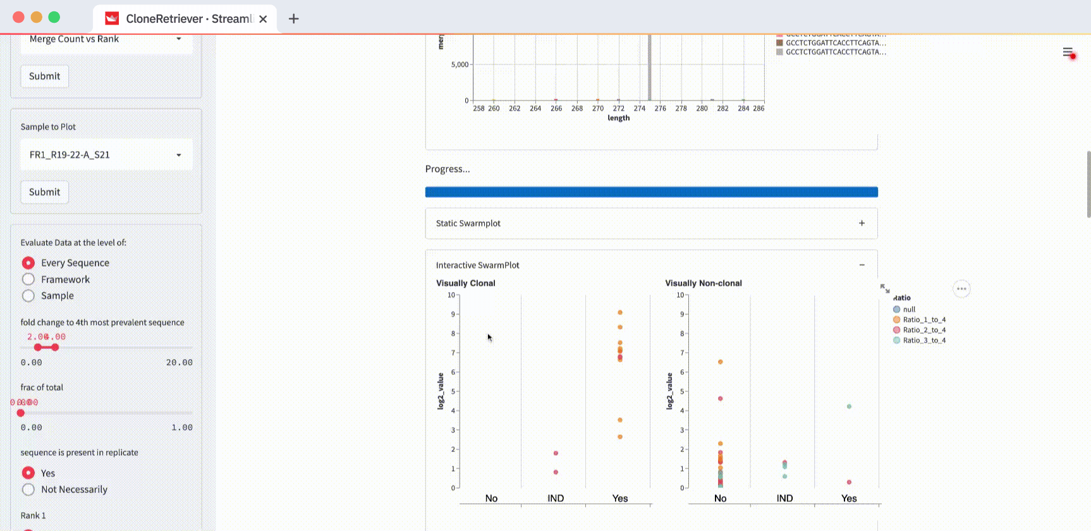This screenshot has height=531, width=1091.
Task: Expand the Static Swarmplot plus icon
Action: tap(862, 223)
